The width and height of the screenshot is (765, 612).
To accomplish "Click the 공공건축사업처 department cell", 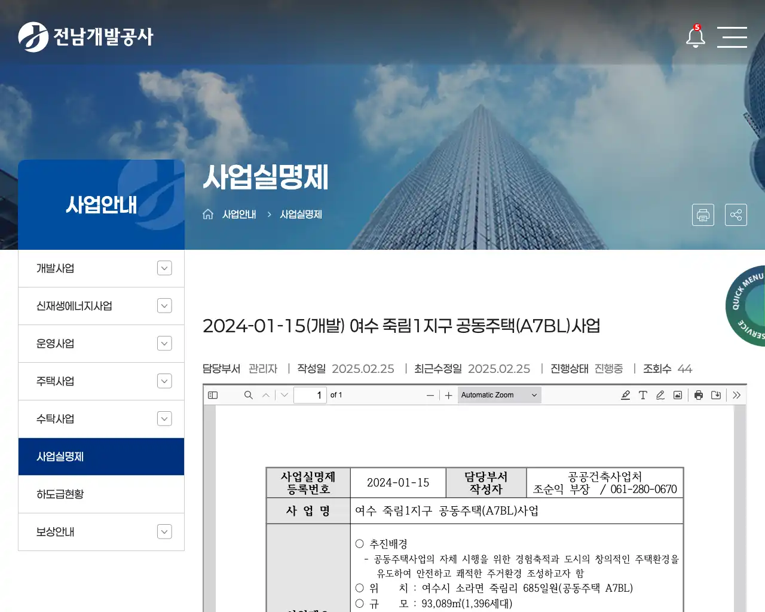I will tap(605, 483).
